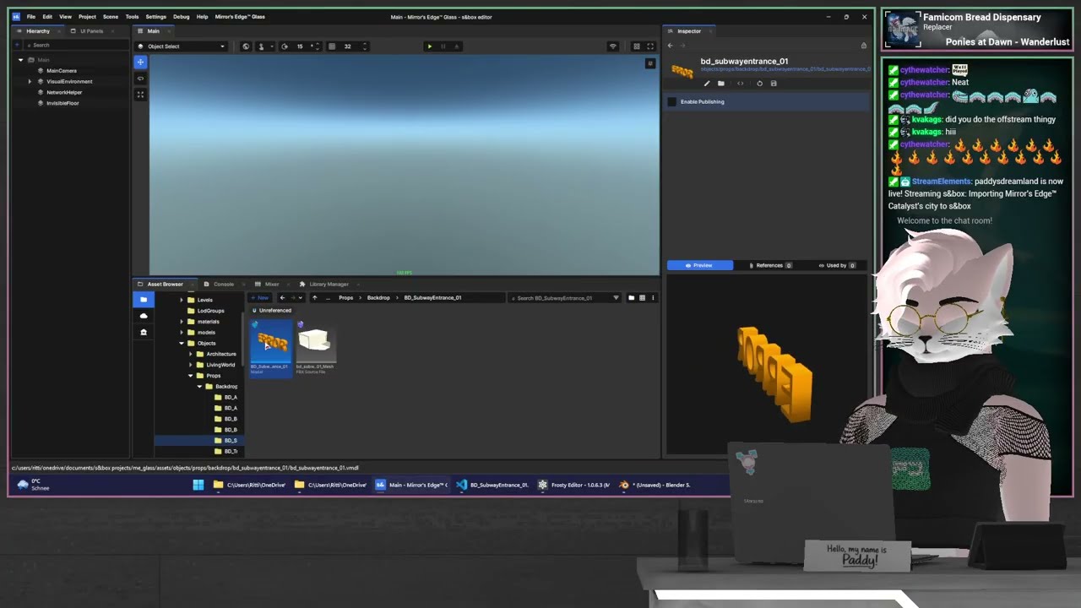
Task: Click the viewport layout grid icon
Action: point(637,46)
